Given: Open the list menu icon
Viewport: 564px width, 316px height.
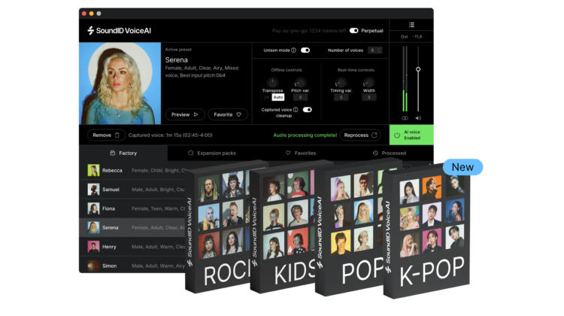Looking at the screenshot, I should coord(411,25).
